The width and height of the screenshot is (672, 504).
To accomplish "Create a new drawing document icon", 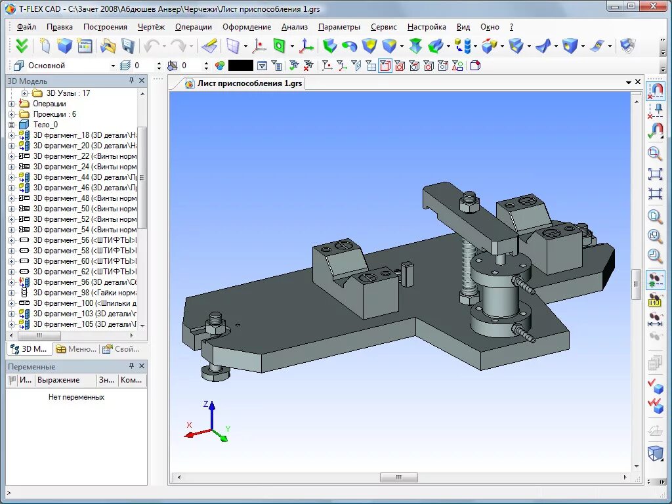I will pos(44,45).
